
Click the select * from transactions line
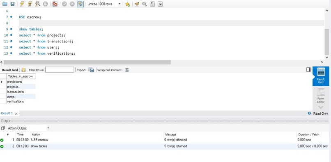[x=46, y=41]
